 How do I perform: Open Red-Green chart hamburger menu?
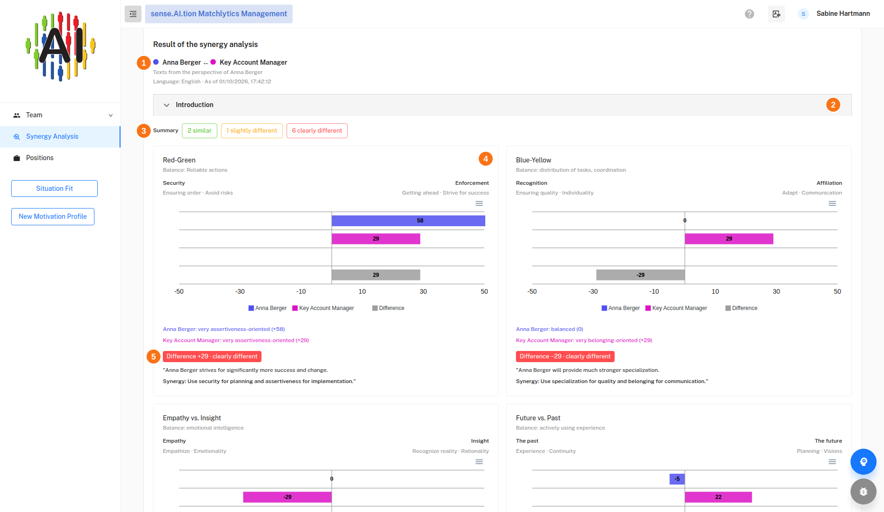(479, 203)
